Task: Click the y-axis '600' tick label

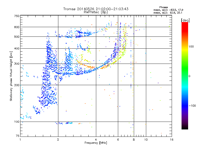Action: (x=17, y=27)
